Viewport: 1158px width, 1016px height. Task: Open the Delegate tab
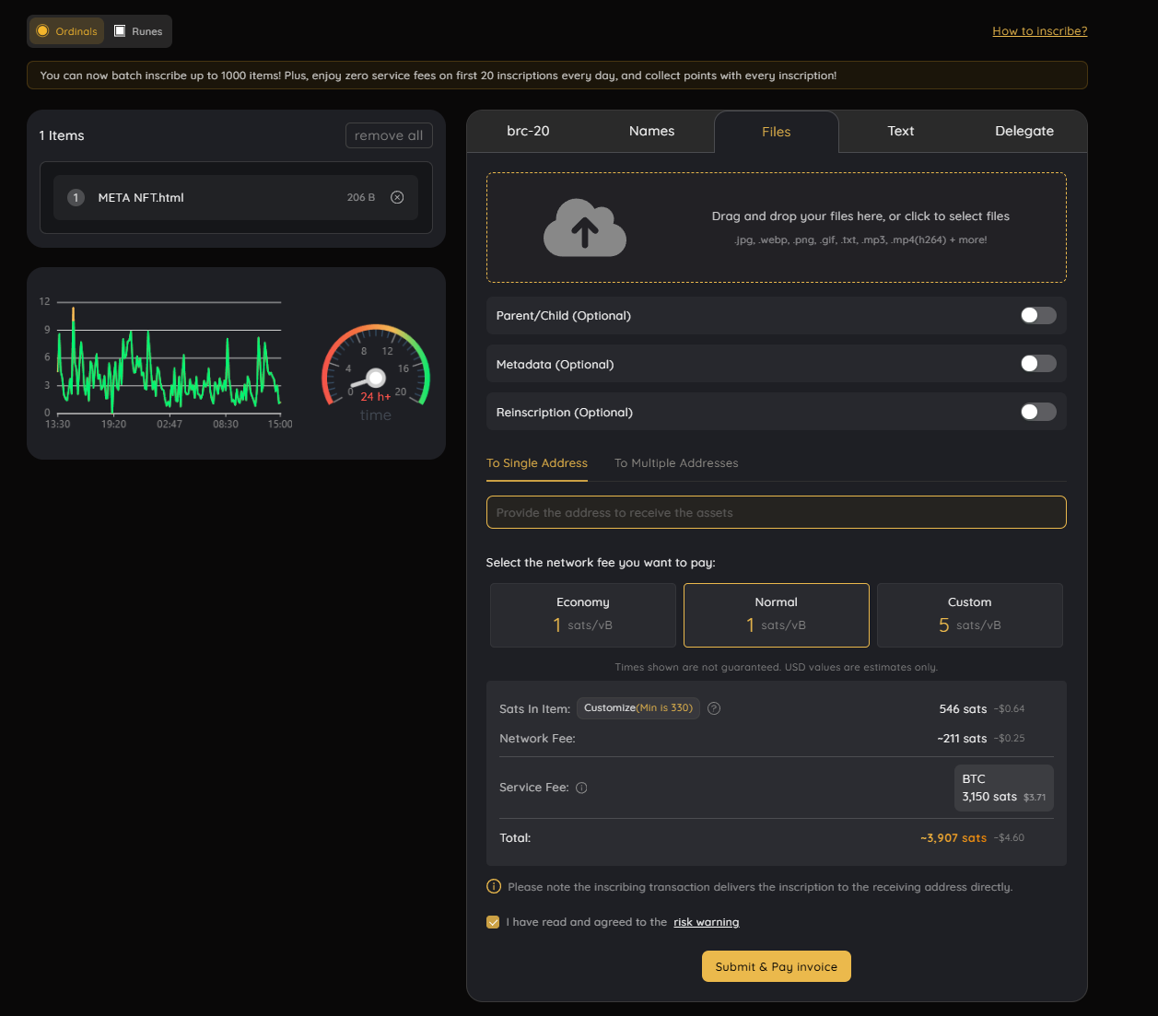pos(1023,131)
